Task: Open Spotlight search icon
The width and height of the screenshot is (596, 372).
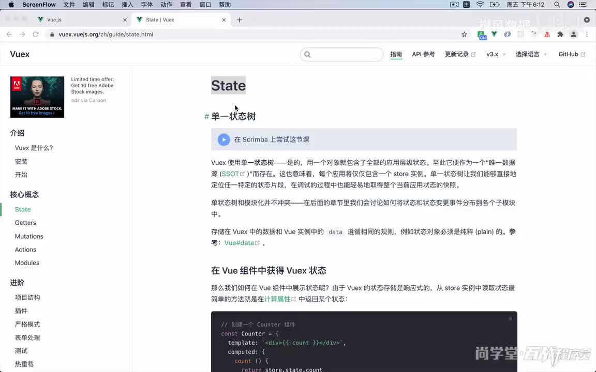Action: [x=557, y=5]
